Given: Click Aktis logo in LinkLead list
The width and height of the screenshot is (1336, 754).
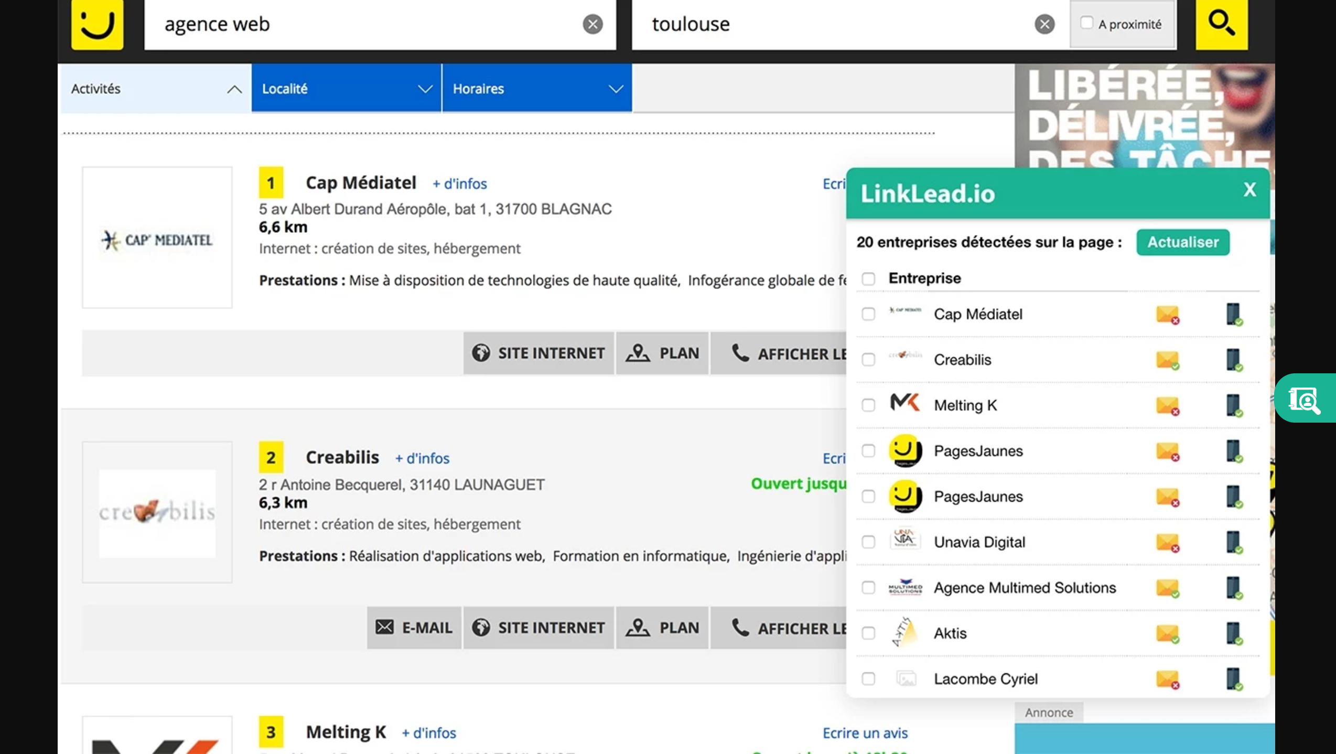Looking at the screenshot, I should [905, 632].
